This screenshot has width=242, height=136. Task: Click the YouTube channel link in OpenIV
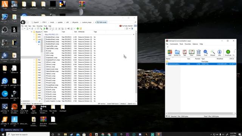(x=126, y=26)
